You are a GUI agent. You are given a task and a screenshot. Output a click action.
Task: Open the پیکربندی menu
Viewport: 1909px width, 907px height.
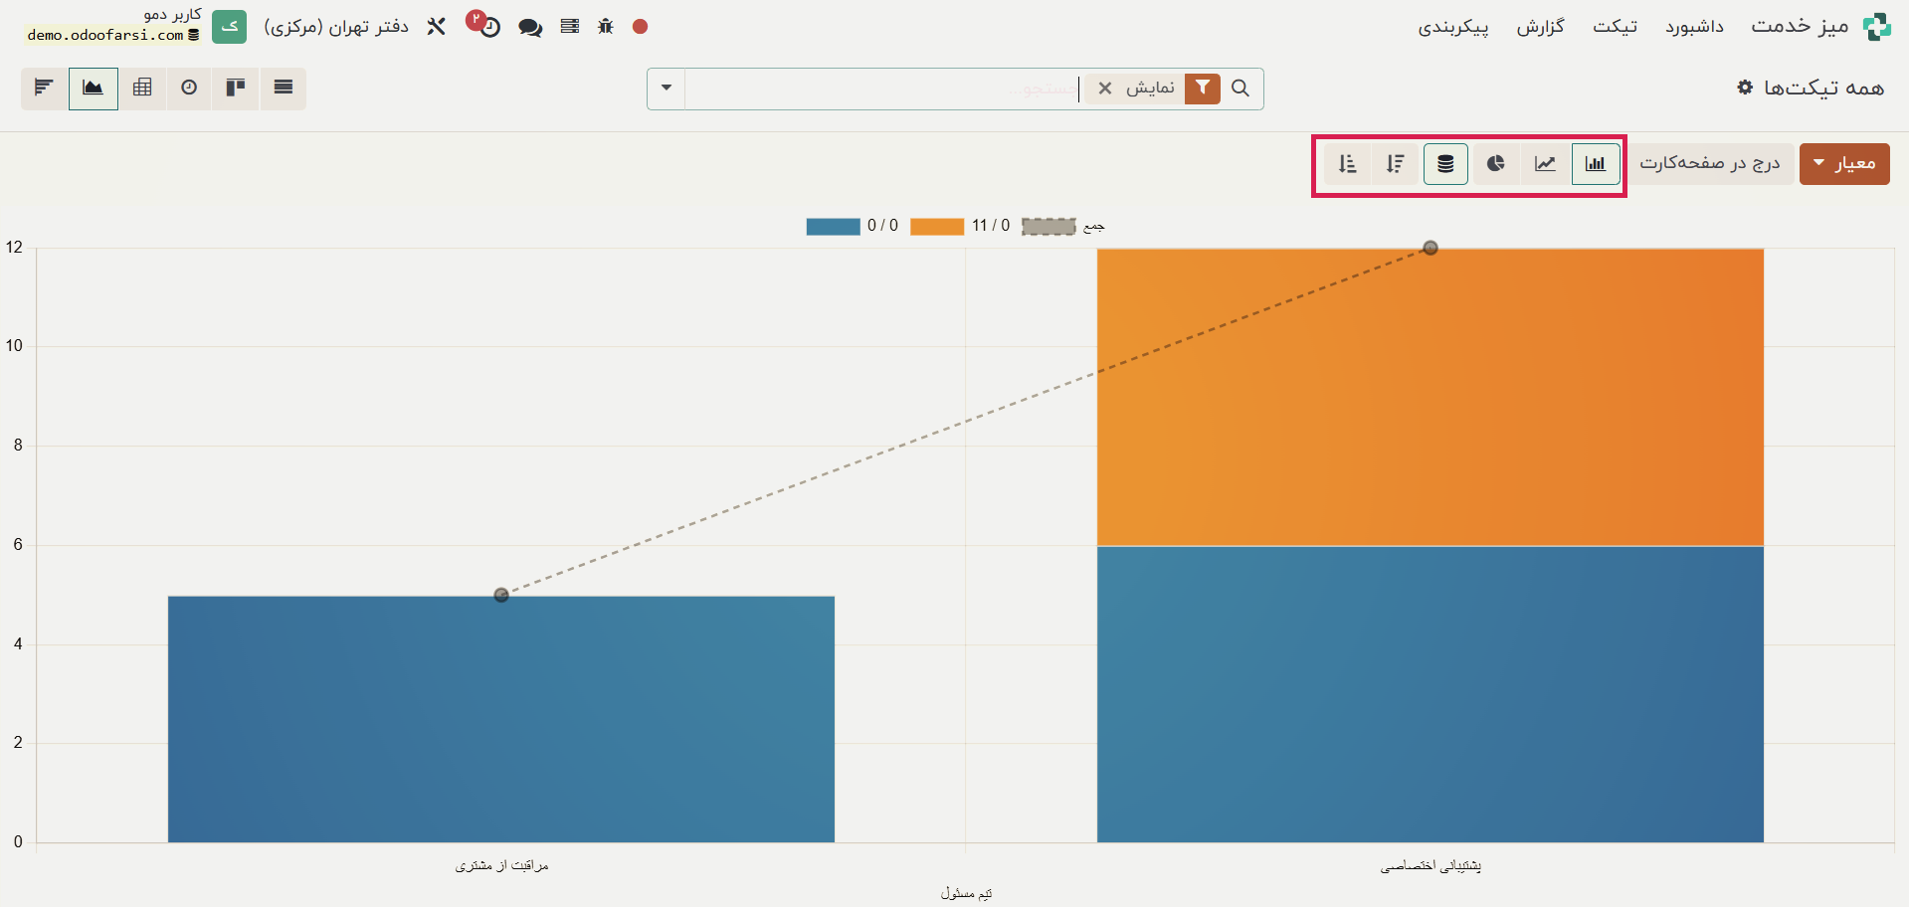coord(1452,27)
